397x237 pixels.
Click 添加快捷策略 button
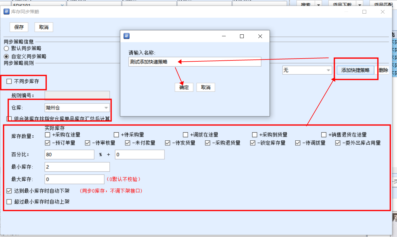355,70
